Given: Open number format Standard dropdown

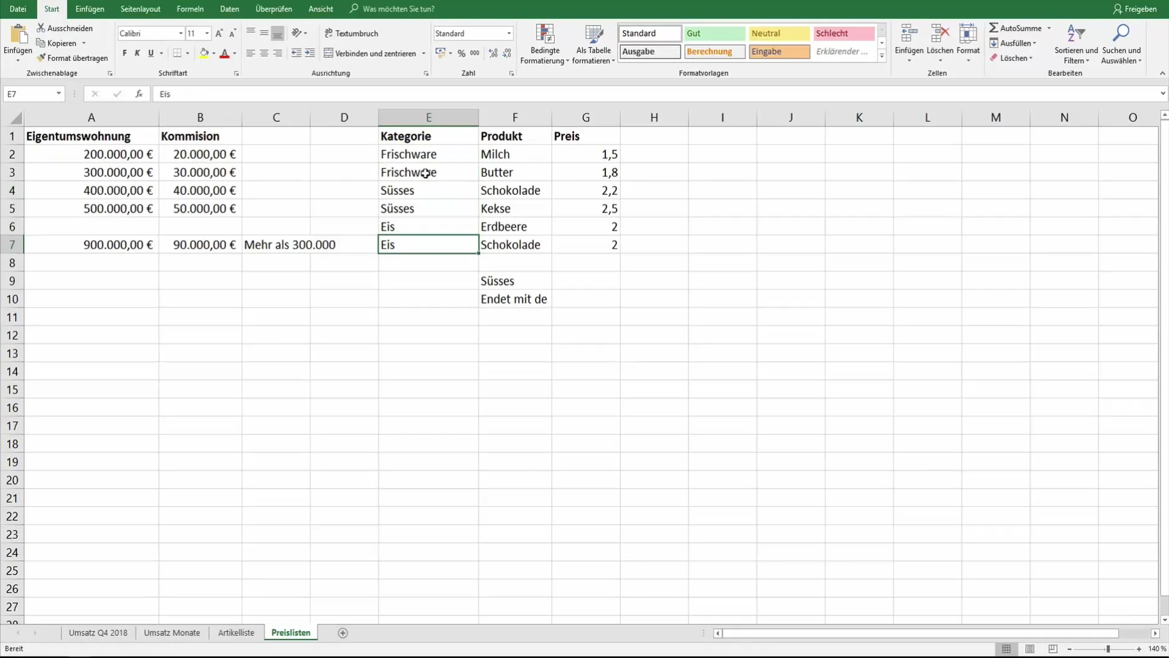Looking at the screenshot, I should [508, 34].
